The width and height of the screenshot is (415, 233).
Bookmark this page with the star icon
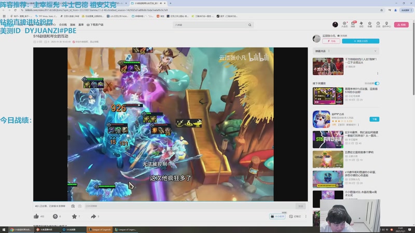pyautogui.click(x=381, y=10)
